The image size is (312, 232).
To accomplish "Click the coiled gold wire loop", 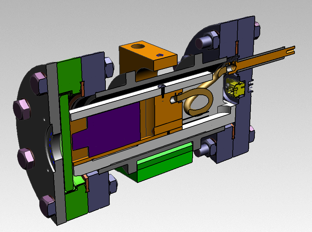I will [x=199, y=101].
